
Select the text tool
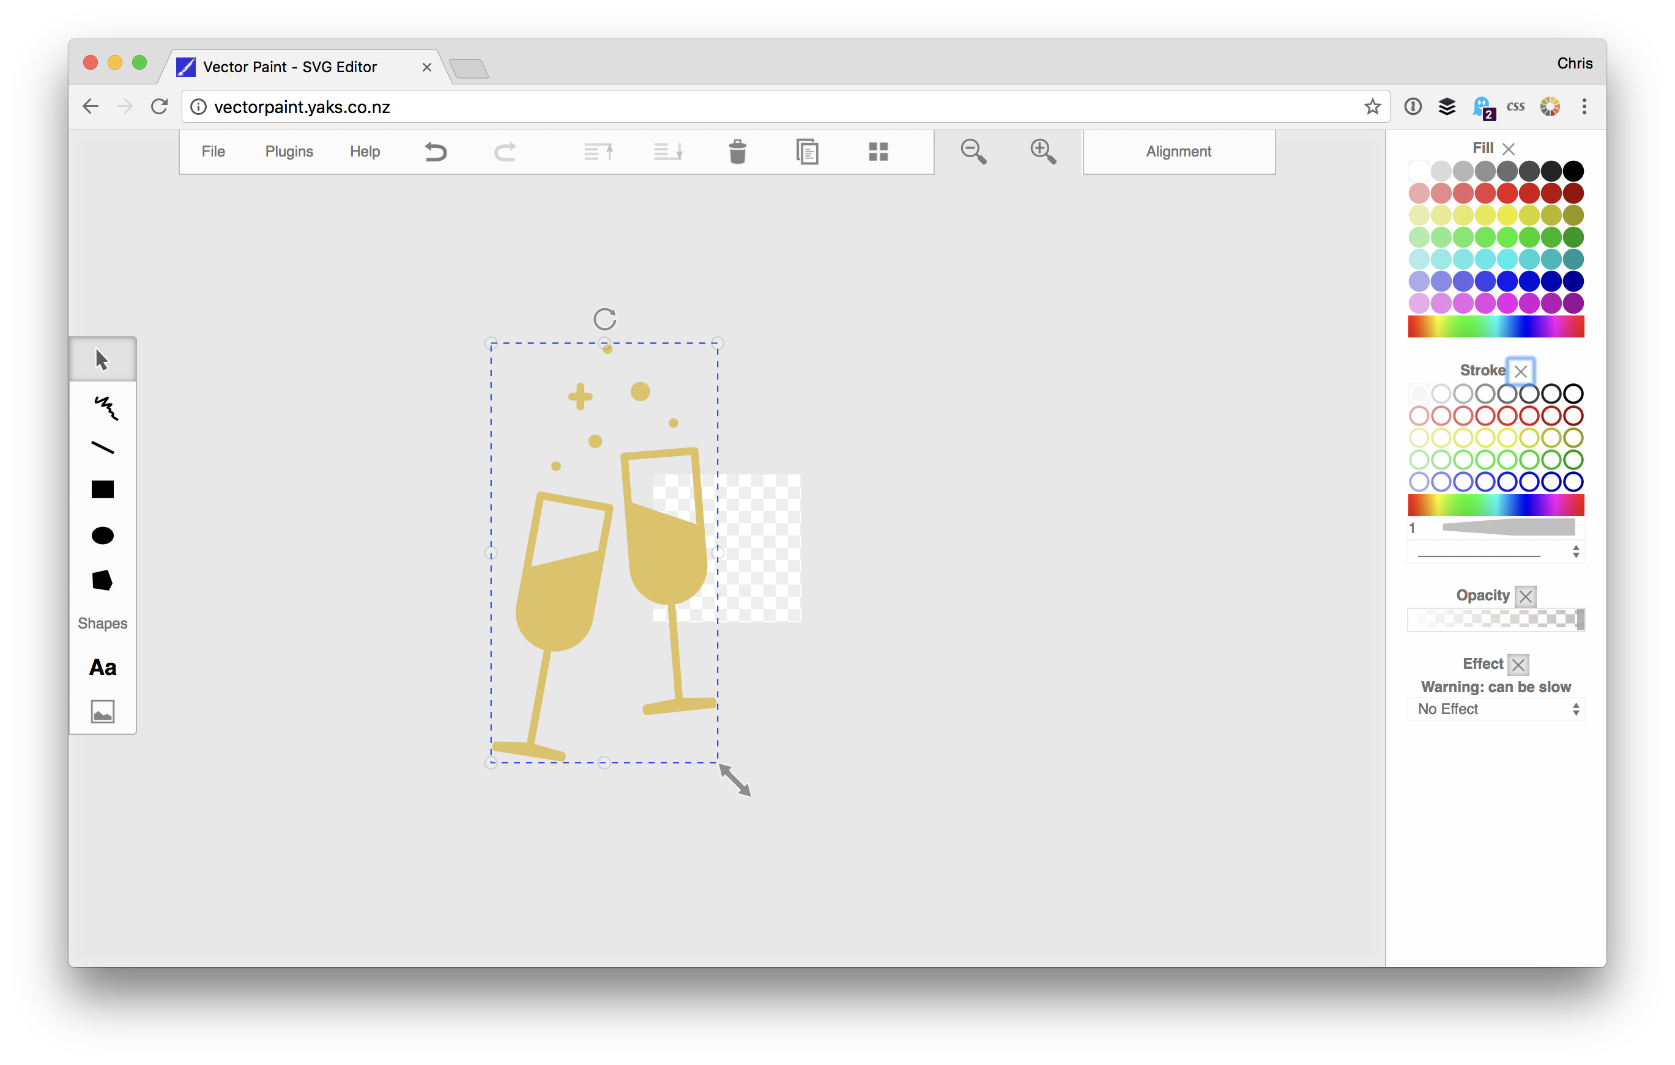click(102, 668)
